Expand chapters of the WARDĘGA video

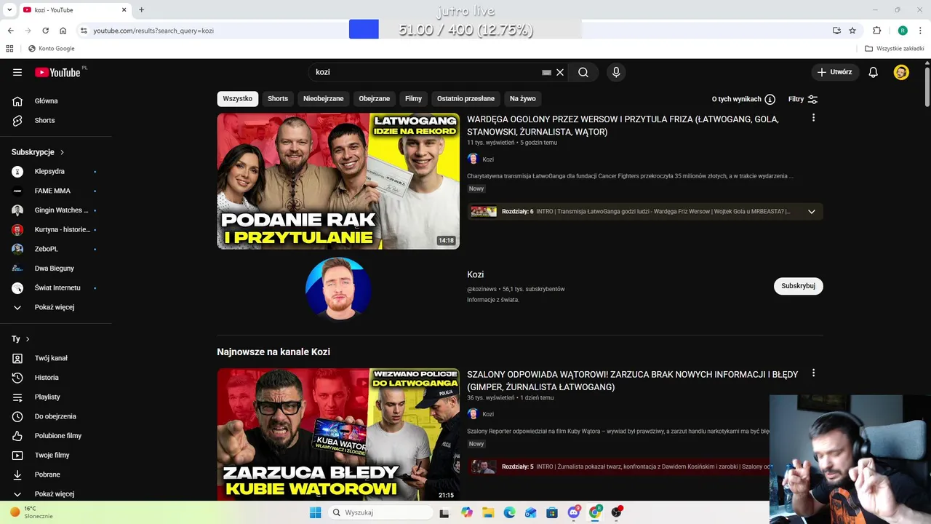point(811,212)
